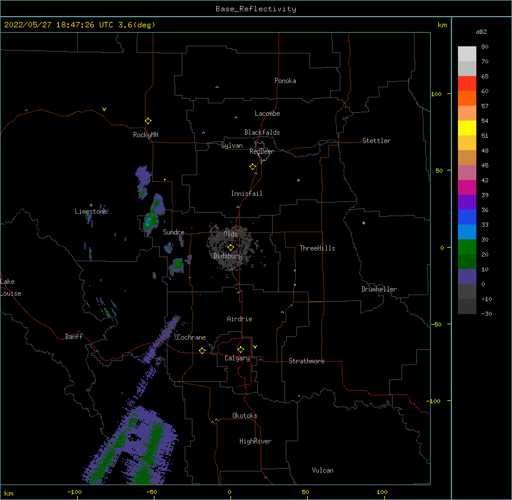The width and height of the screenshot is (512, 500).
Task: Click the Calgary city label
Action: 237,358
